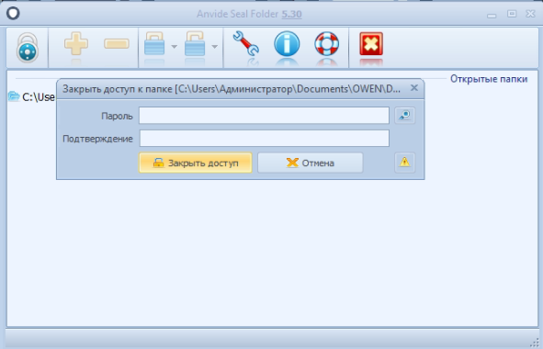Open settings via the wrench icon
This screenshot has width=543, height=349.
(246, 44)
